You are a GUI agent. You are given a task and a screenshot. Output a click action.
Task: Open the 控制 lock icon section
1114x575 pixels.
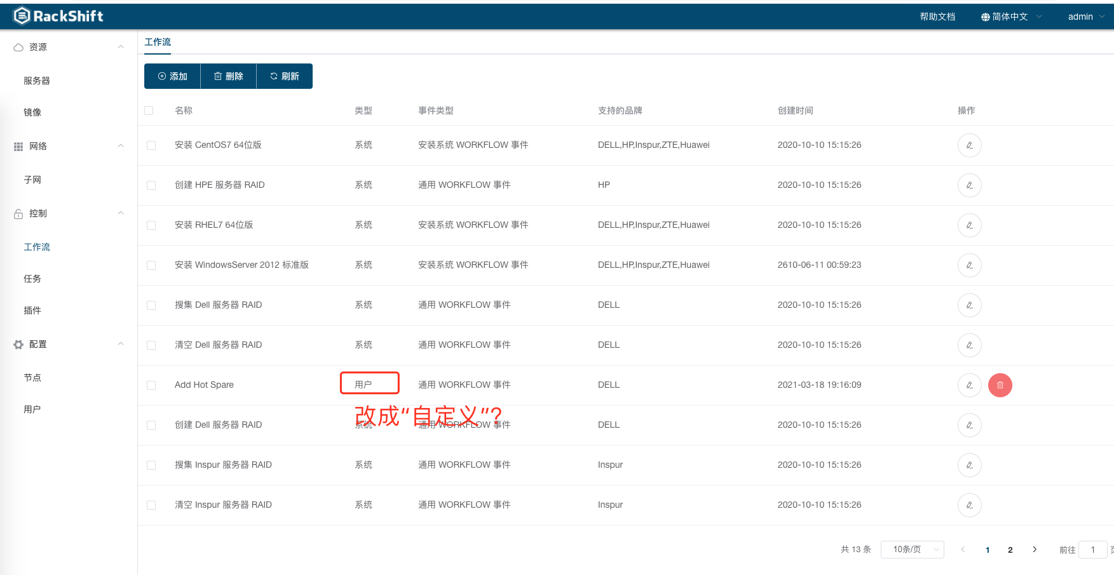tap(17, 213)
